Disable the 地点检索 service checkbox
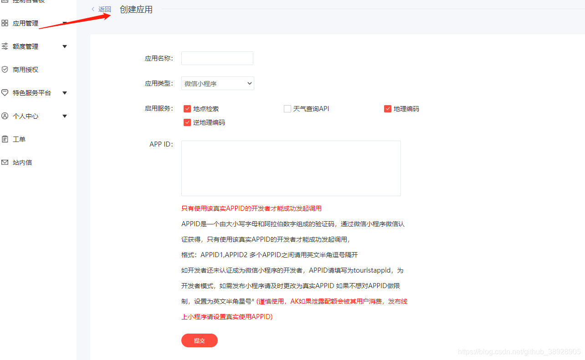This screenshot has height=360, width=585. [x=187, y=108]
